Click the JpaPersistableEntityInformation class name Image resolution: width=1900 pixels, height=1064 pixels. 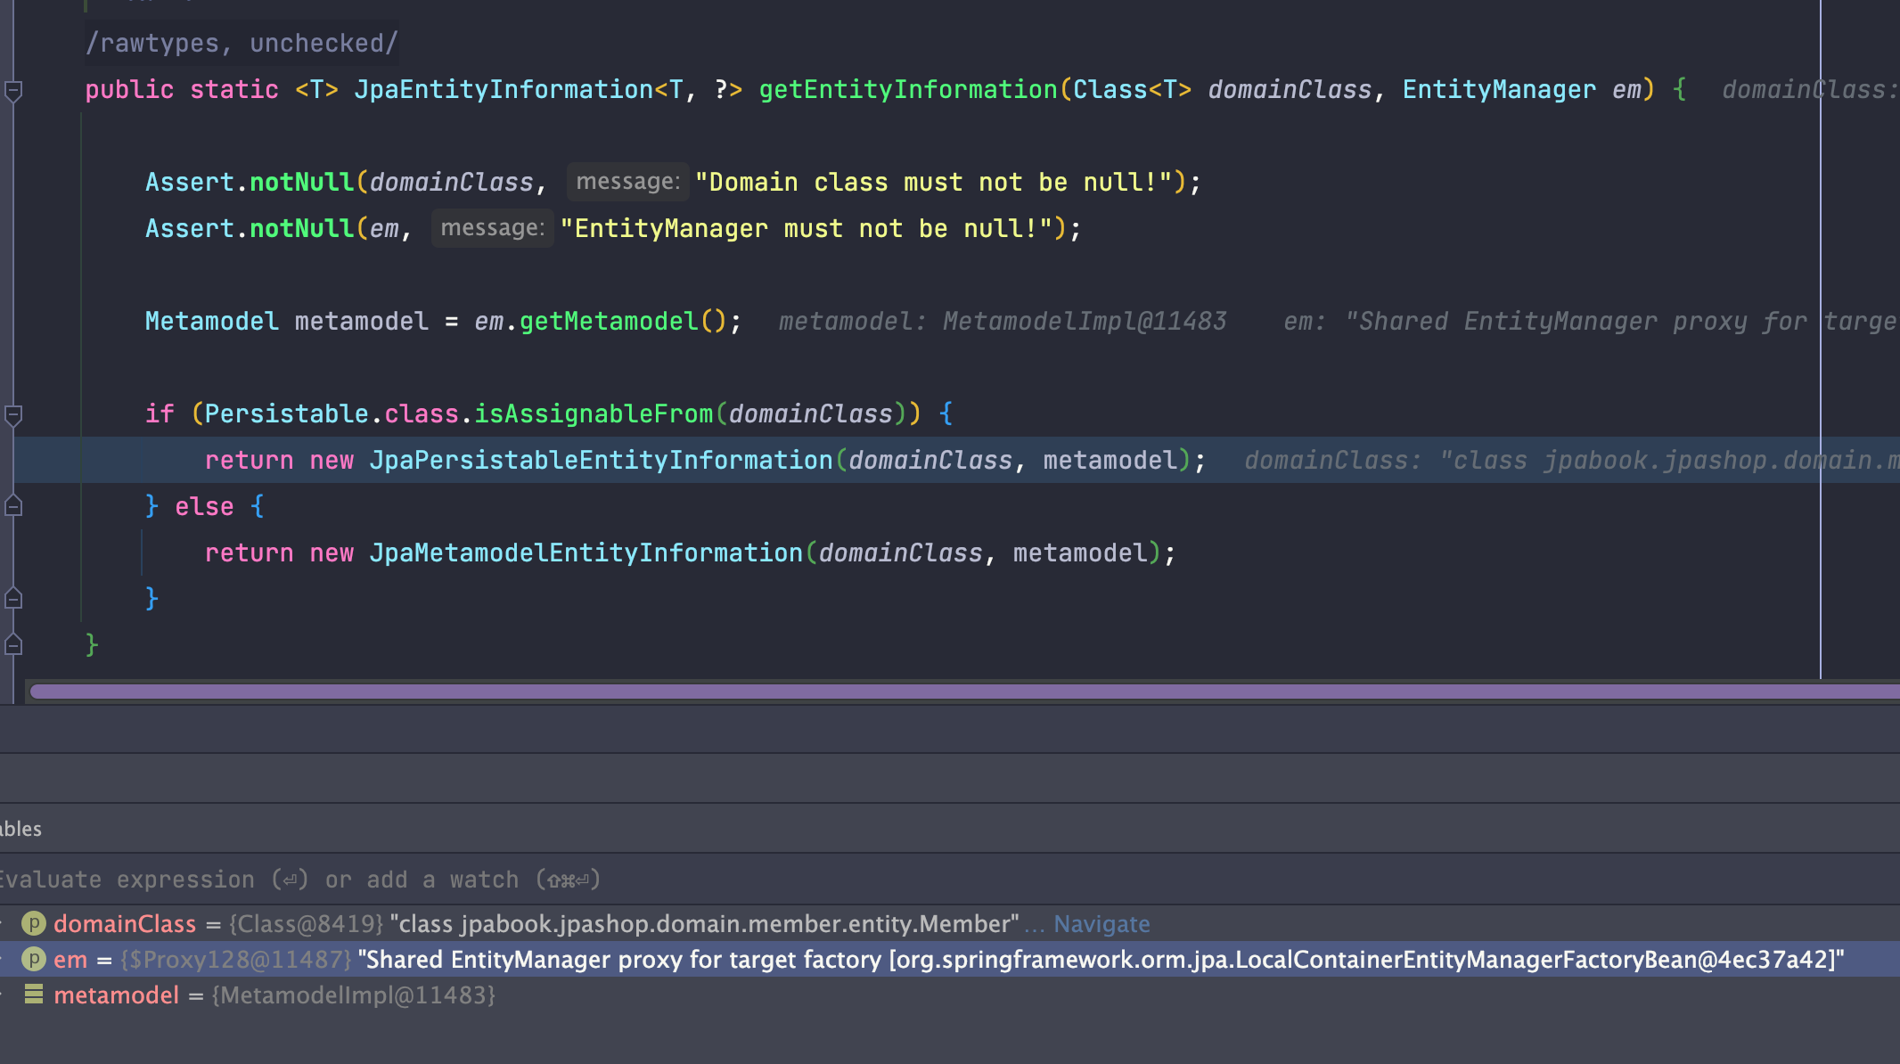point(601,460)
